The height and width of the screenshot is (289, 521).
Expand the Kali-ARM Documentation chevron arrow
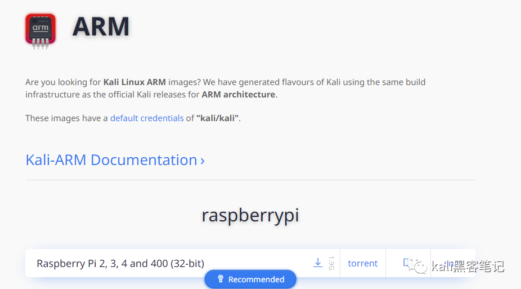click(203, 161)
